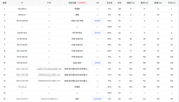Click 中国/电信CN2 in hop 6 row
This screenshot has height=102, width=179.
point(77,39)
